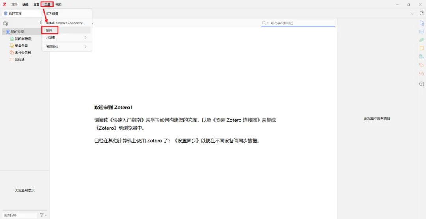
Task: Focus the 所有字段和标签 search field
Action: 302,23
